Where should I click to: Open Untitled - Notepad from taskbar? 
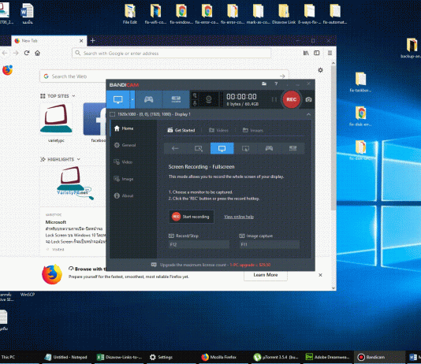[x=66, y=357]
